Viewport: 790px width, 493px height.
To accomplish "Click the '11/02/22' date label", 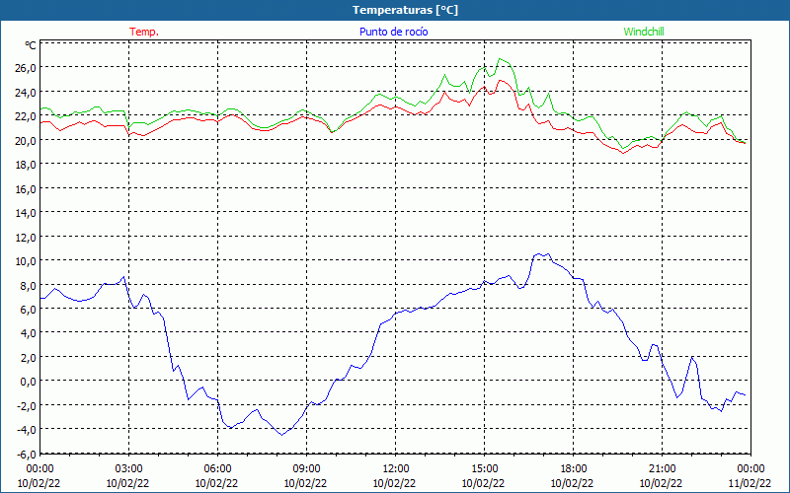I will pyautogui.click(x=750, y=483).
